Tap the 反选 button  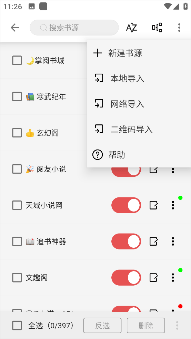102,325
